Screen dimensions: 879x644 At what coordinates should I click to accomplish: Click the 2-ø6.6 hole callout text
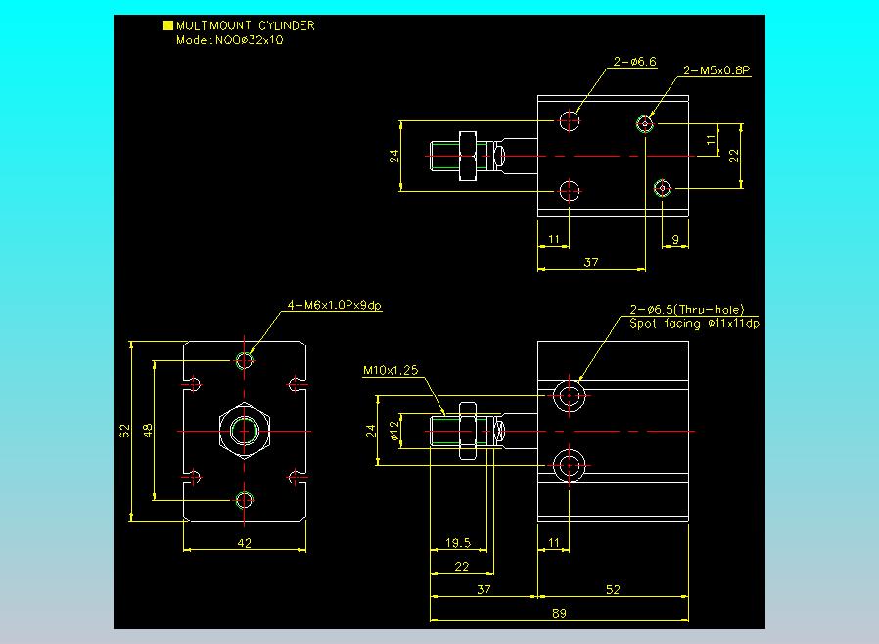634,62
